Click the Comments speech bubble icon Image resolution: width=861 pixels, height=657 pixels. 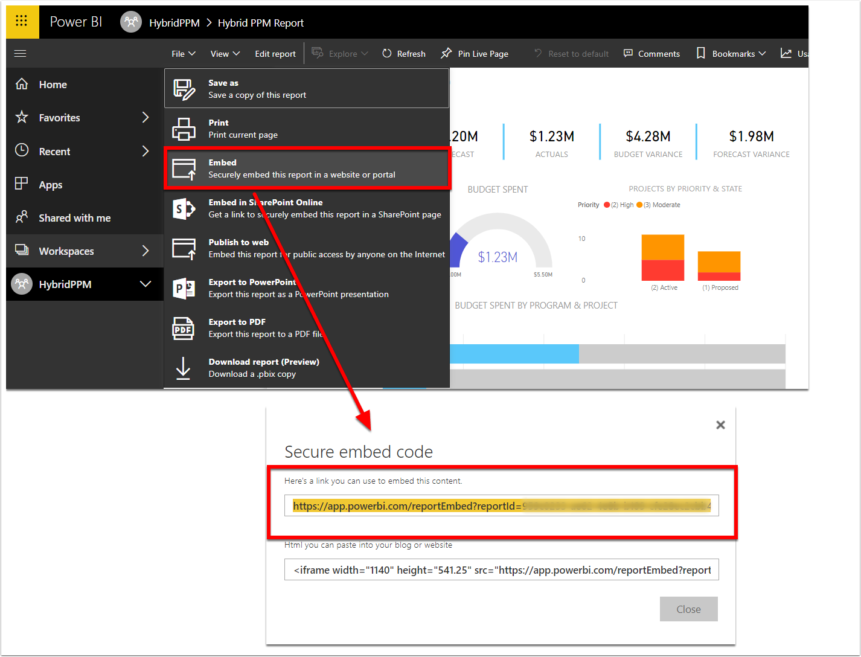[628, 53]
